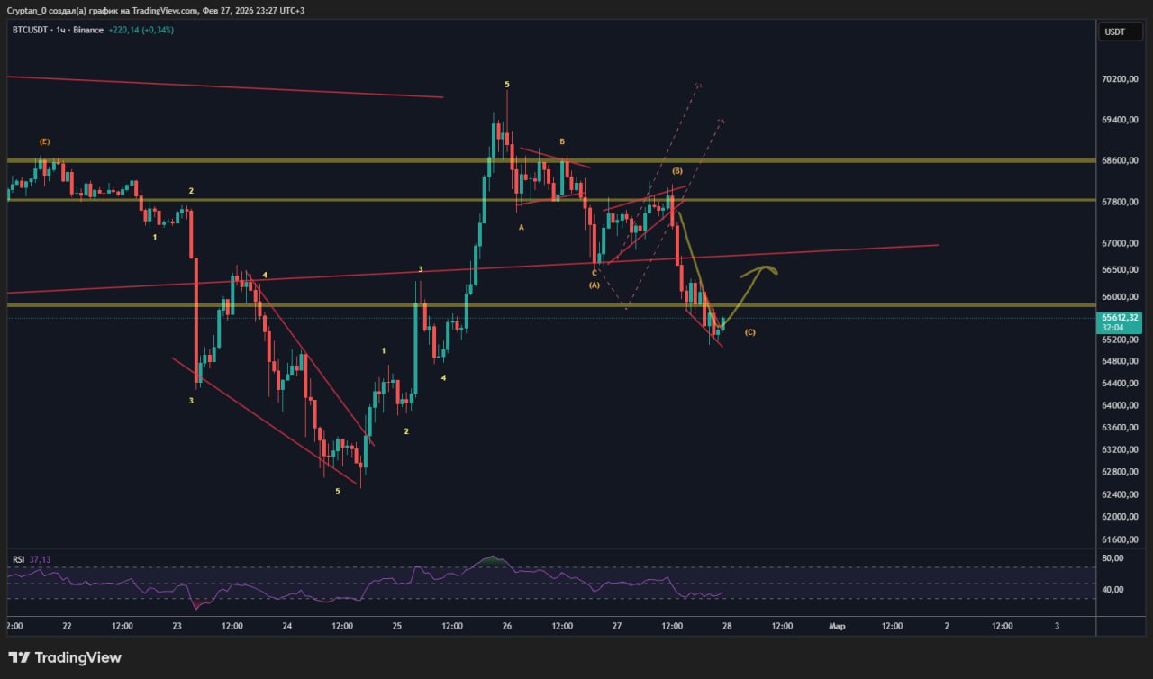Viewport: 1153px width, 679px height.
Task: Click the TradingView logo in the footer
Action: (64, 657)
